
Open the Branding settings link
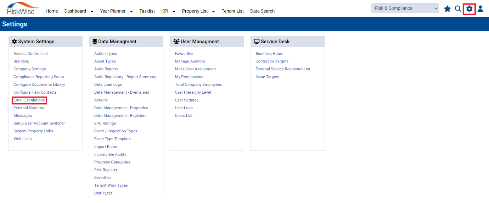[21, 61]
